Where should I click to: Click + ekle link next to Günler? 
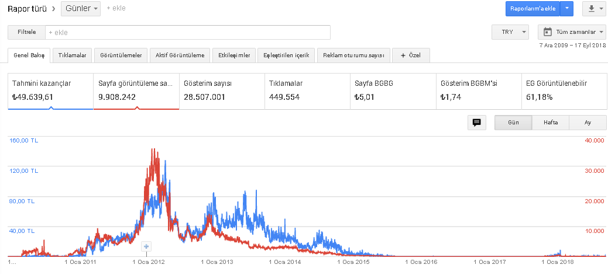(x=116, y=8)
